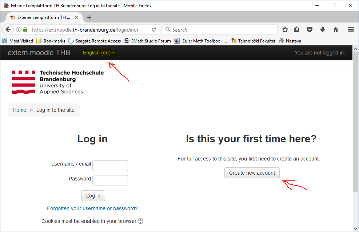
Task: Click the Home breadcrumb link
Action: [x=20, y=110]
